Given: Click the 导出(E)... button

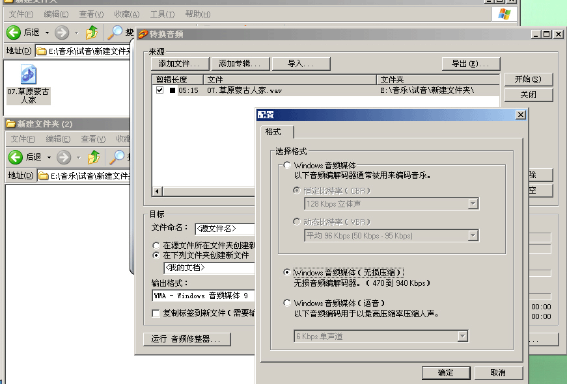Looking at the screenshot, I should 471,64.
